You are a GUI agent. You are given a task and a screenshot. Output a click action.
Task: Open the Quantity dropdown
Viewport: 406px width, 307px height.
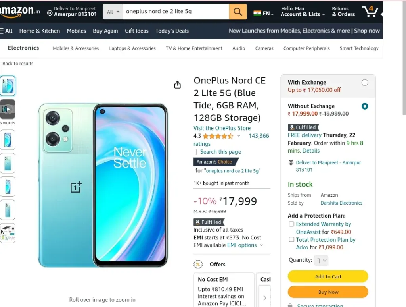click(321, 260)
